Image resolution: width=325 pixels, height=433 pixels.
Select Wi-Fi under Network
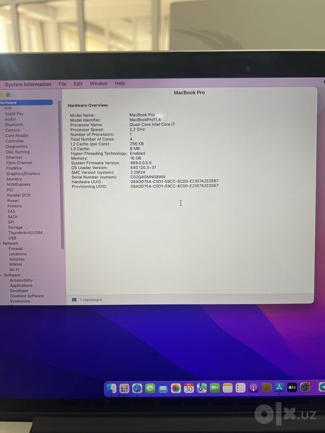[14, 270]
